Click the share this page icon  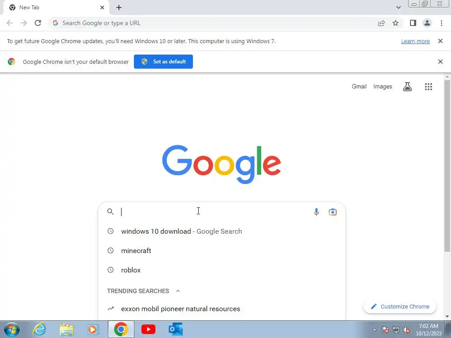381,23
